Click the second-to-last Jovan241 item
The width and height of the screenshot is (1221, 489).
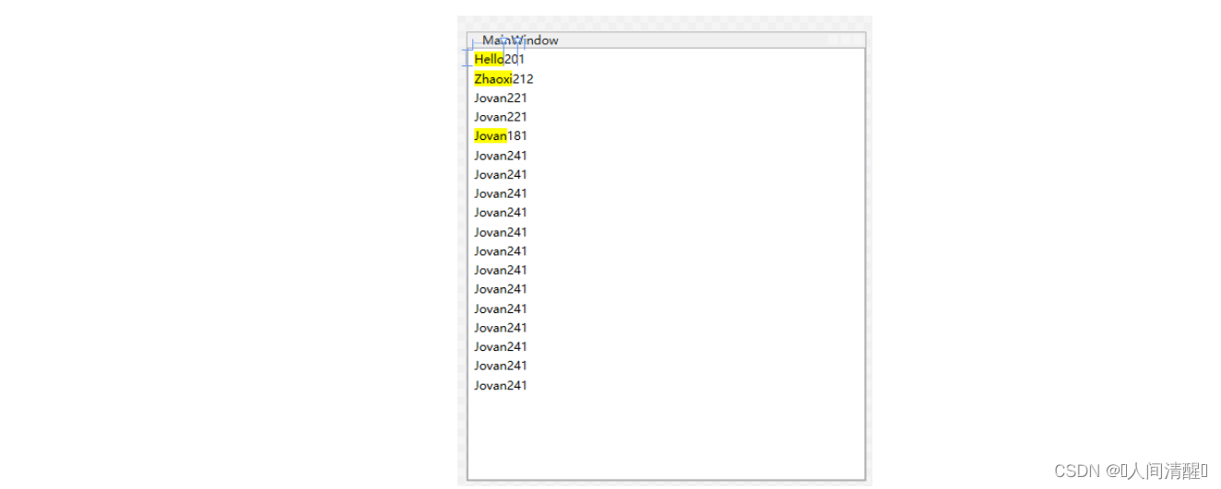point(501,366)
